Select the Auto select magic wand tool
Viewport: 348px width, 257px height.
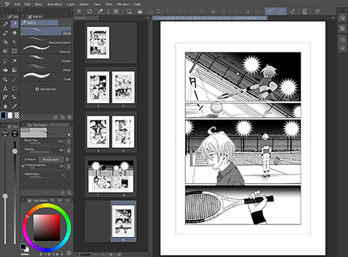[14, 61]
